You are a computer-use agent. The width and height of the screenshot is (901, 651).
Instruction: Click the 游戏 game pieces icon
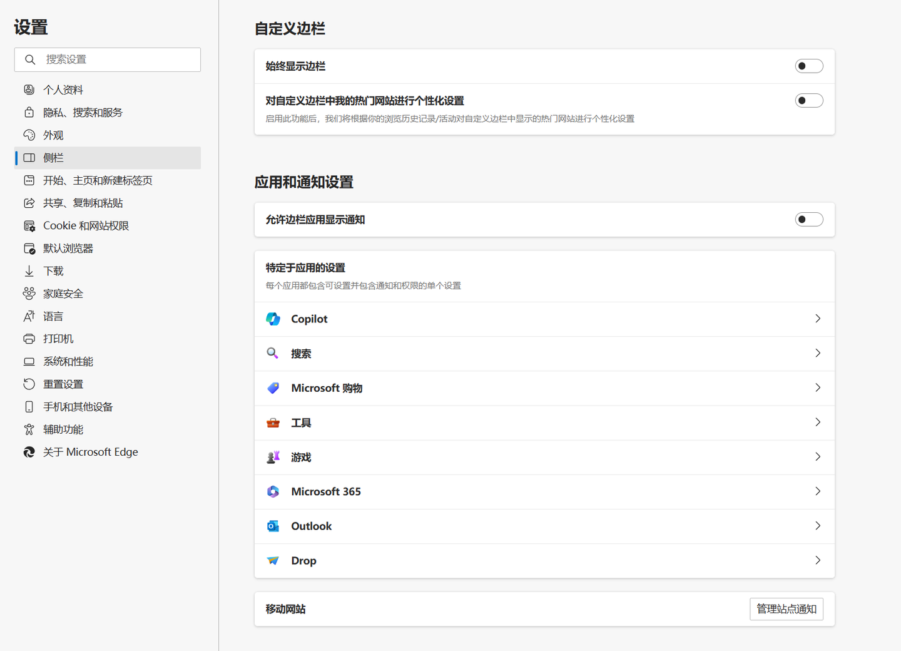(x=273, y=457)
